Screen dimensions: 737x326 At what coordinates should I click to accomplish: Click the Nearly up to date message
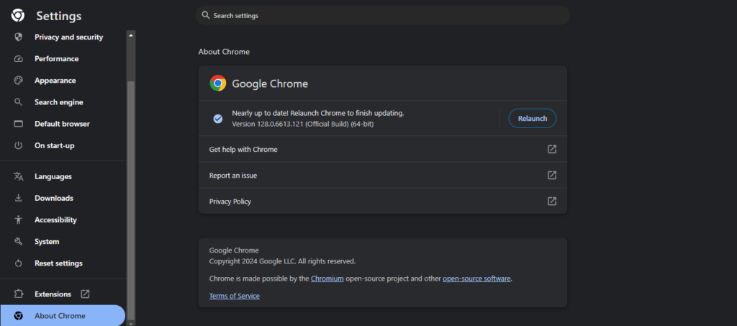(x=318, y=113)
